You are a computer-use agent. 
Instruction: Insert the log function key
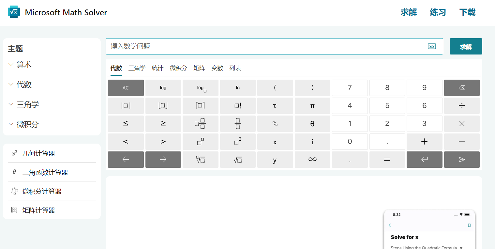(x=163, y=88)
